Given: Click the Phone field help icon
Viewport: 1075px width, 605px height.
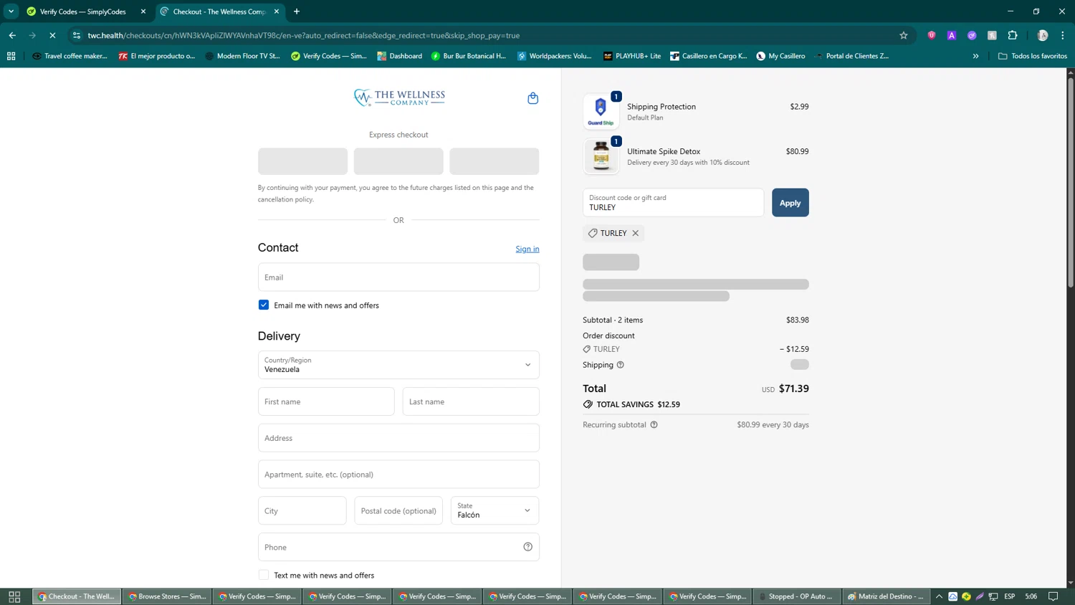Looking at the screenshot, I should 527,547.
